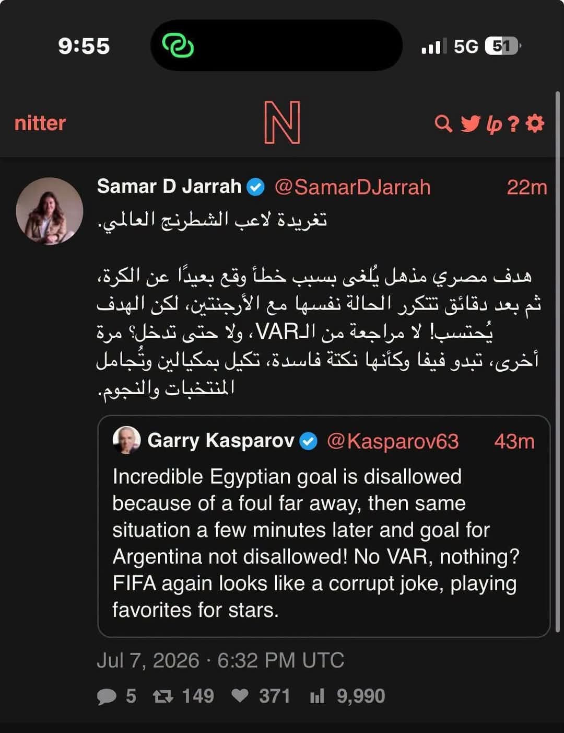
Task: Click the heart likes icon
Action: point(240,696)
